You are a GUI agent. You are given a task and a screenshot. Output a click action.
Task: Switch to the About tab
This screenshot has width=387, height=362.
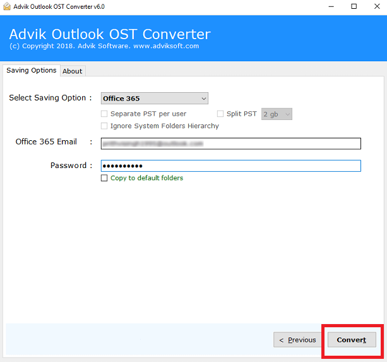[x=73, y=71]
